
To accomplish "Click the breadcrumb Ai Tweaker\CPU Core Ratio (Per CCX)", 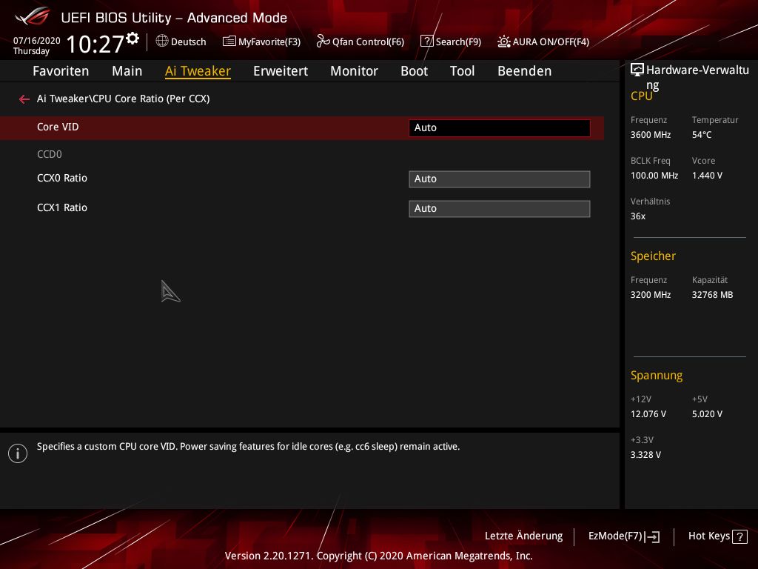I will tap(124, 99).
